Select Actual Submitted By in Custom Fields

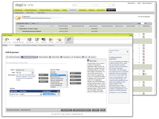(x=56, y=85)
